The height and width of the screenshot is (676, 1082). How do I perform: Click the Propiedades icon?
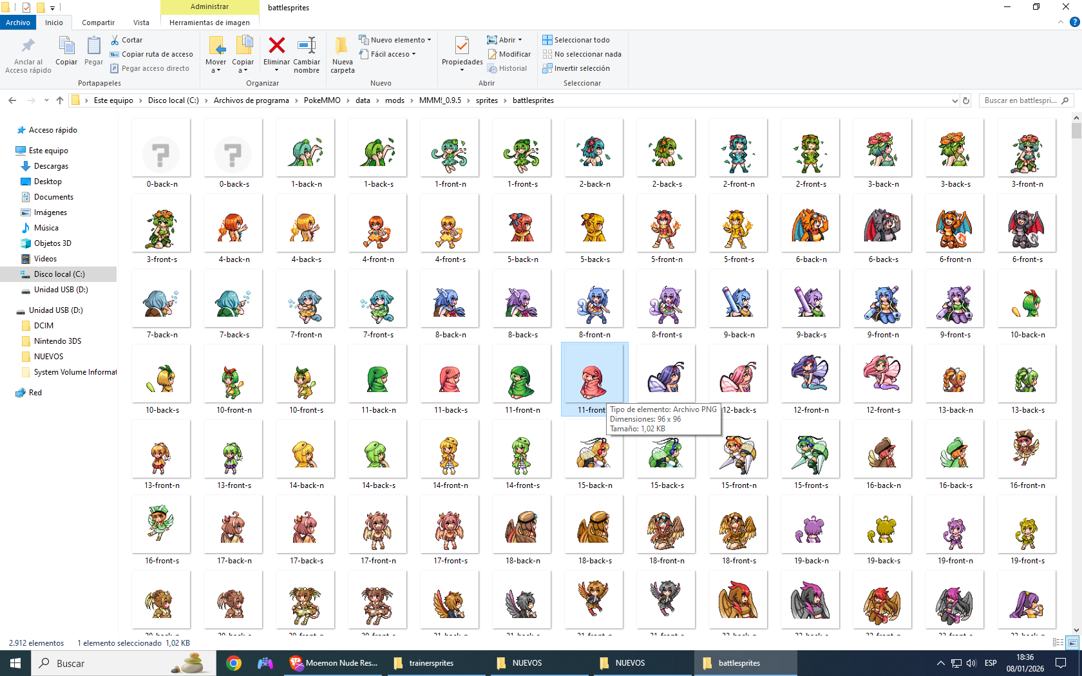coord(462,45)
